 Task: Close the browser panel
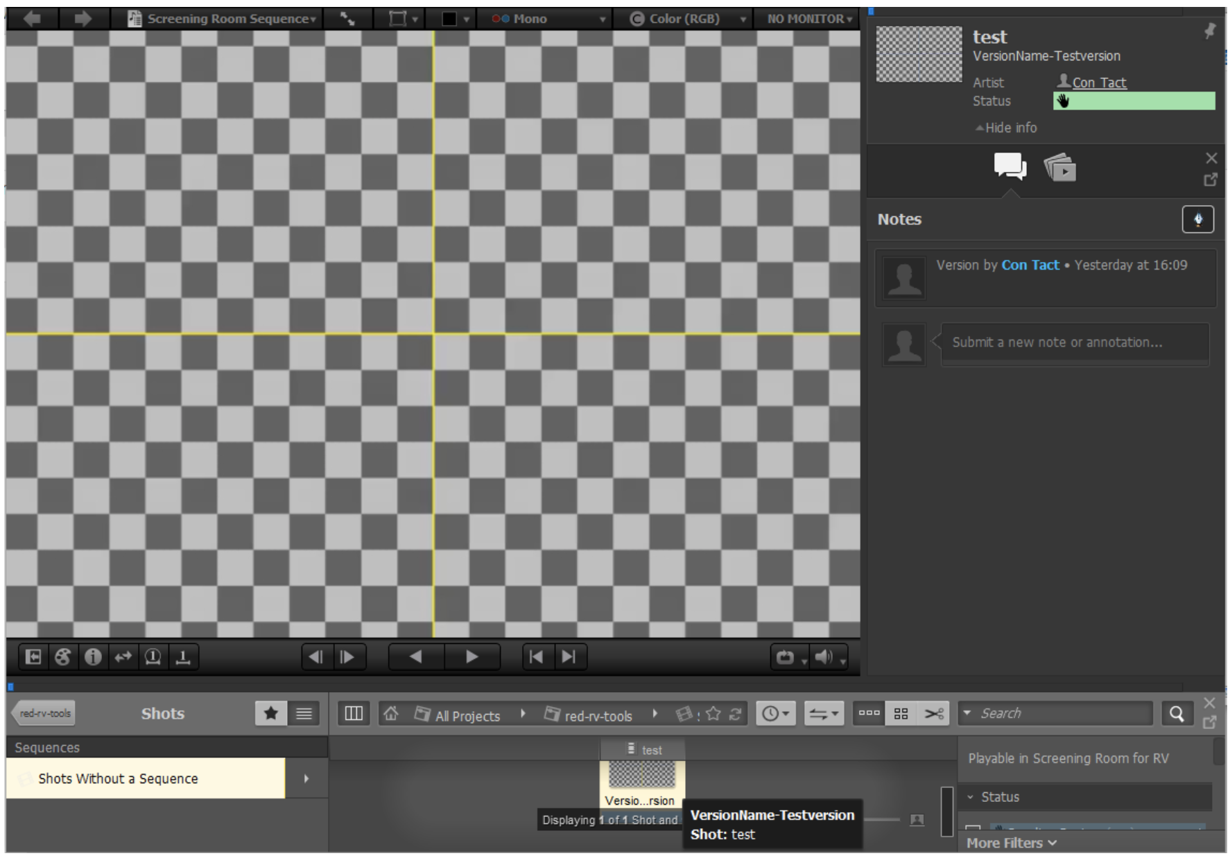[x=1210, y=703]
